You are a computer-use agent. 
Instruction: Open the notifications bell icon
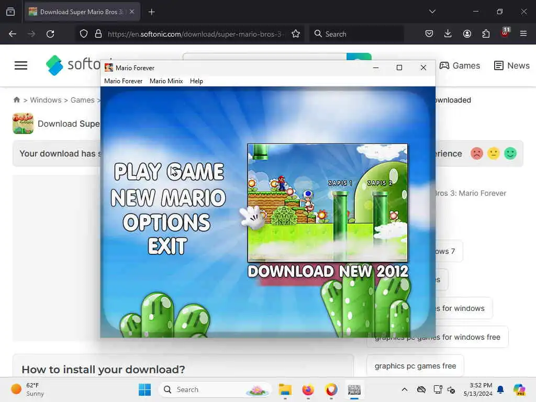click(x=500, y=389)
